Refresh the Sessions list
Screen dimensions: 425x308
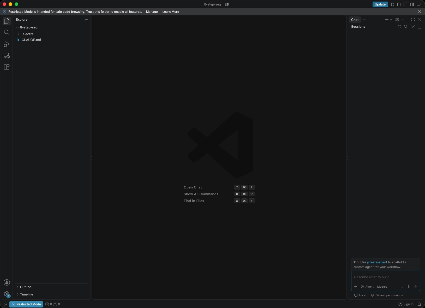point(399,27)
